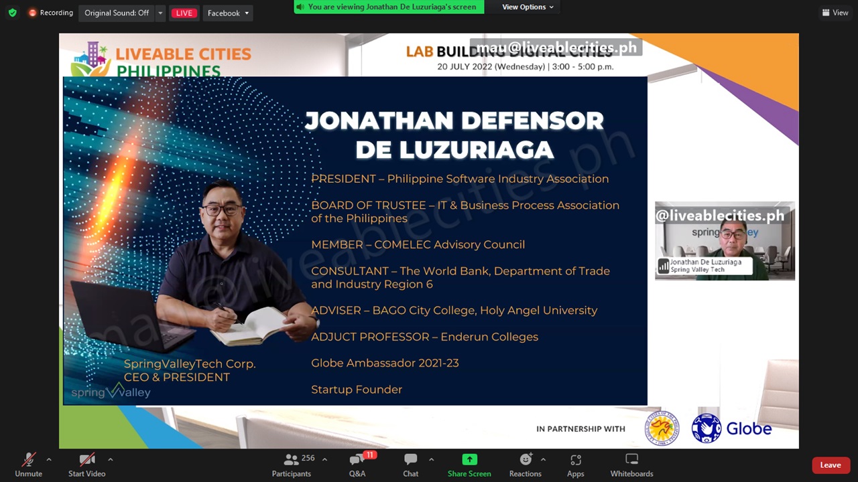Click 'You are viewing Jonathan De Luzuriaga's screen' banner
Viewport: 858px width, 482px height.
point(389,7)
